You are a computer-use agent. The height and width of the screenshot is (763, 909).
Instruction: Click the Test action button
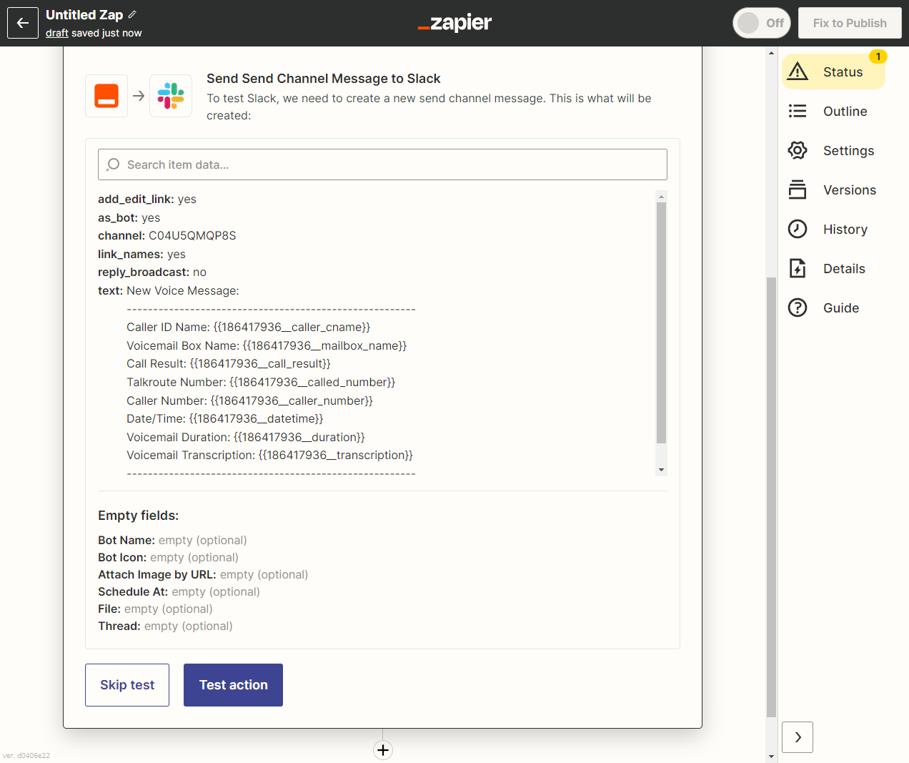pos(233,685)
